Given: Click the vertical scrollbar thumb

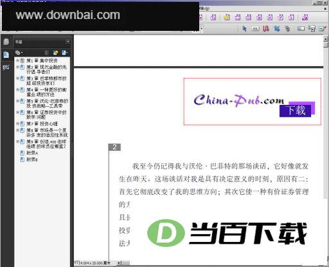Looking at the screenshot, I should 326,45.
